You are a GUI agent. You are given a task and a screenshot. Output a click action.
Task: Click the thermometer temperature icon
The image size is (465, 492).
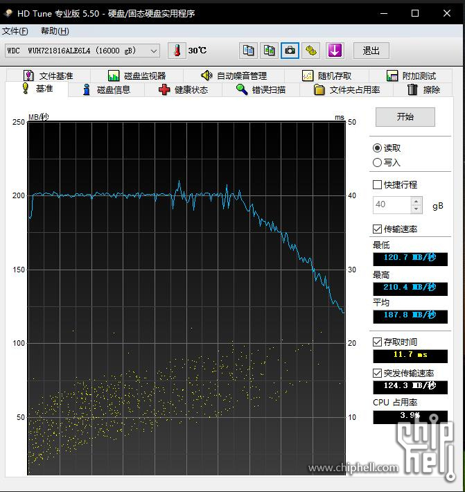click(x=177, y=51)
